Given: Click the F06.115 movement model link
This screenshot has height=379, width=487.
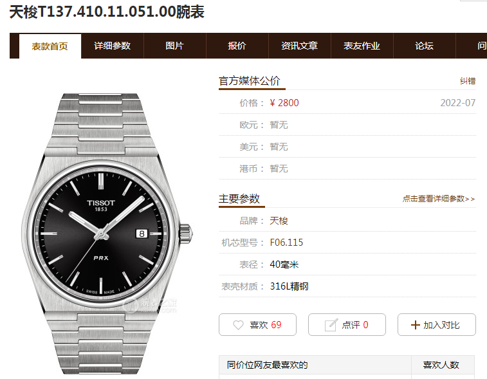Looking at the screenshot, I should tap(286, 243).
